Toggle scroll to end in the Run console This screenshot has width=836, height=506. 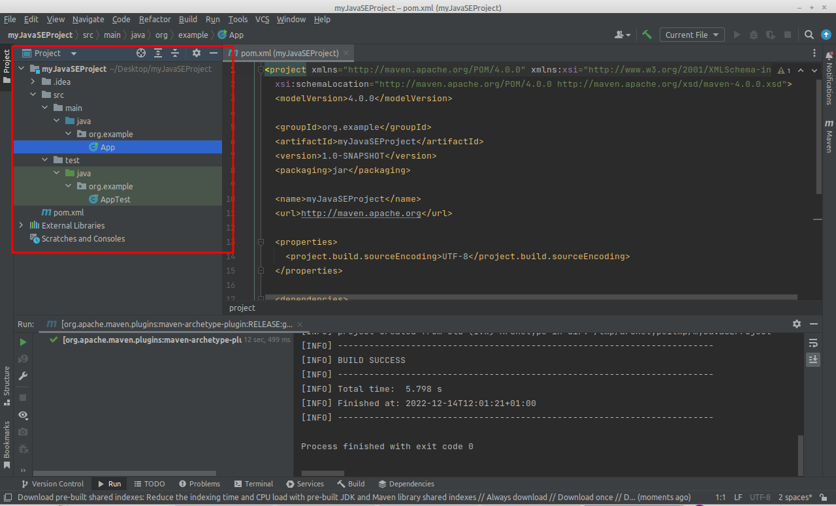813,359
